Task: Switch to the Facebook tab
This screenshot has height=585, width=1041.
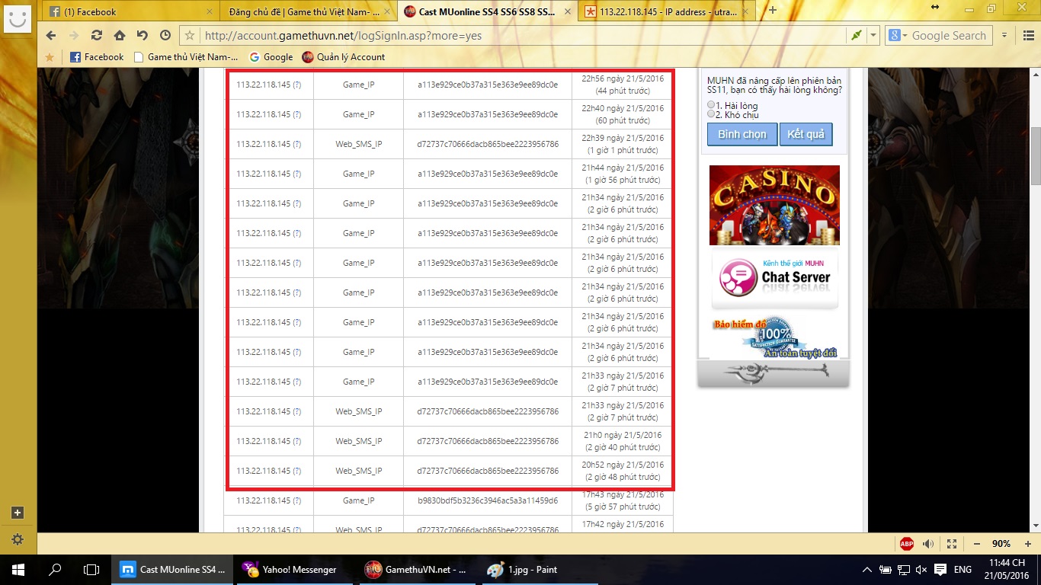Action: [x=130, y=11]
